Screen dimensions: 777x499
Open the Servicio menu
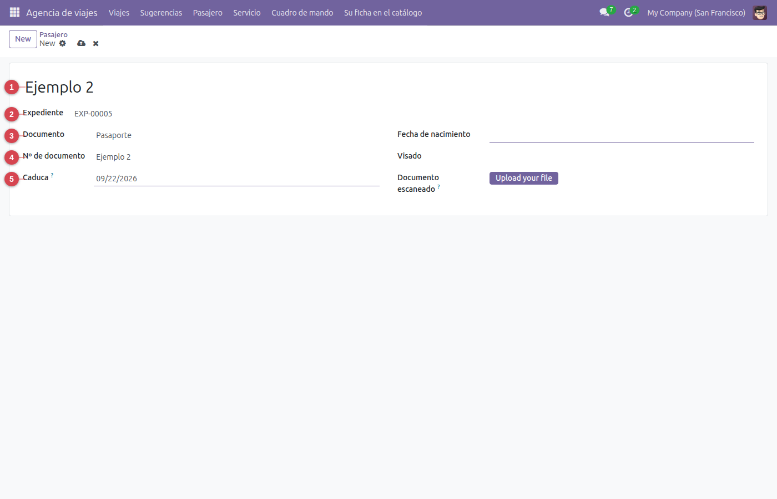click(x=247, y=12)
